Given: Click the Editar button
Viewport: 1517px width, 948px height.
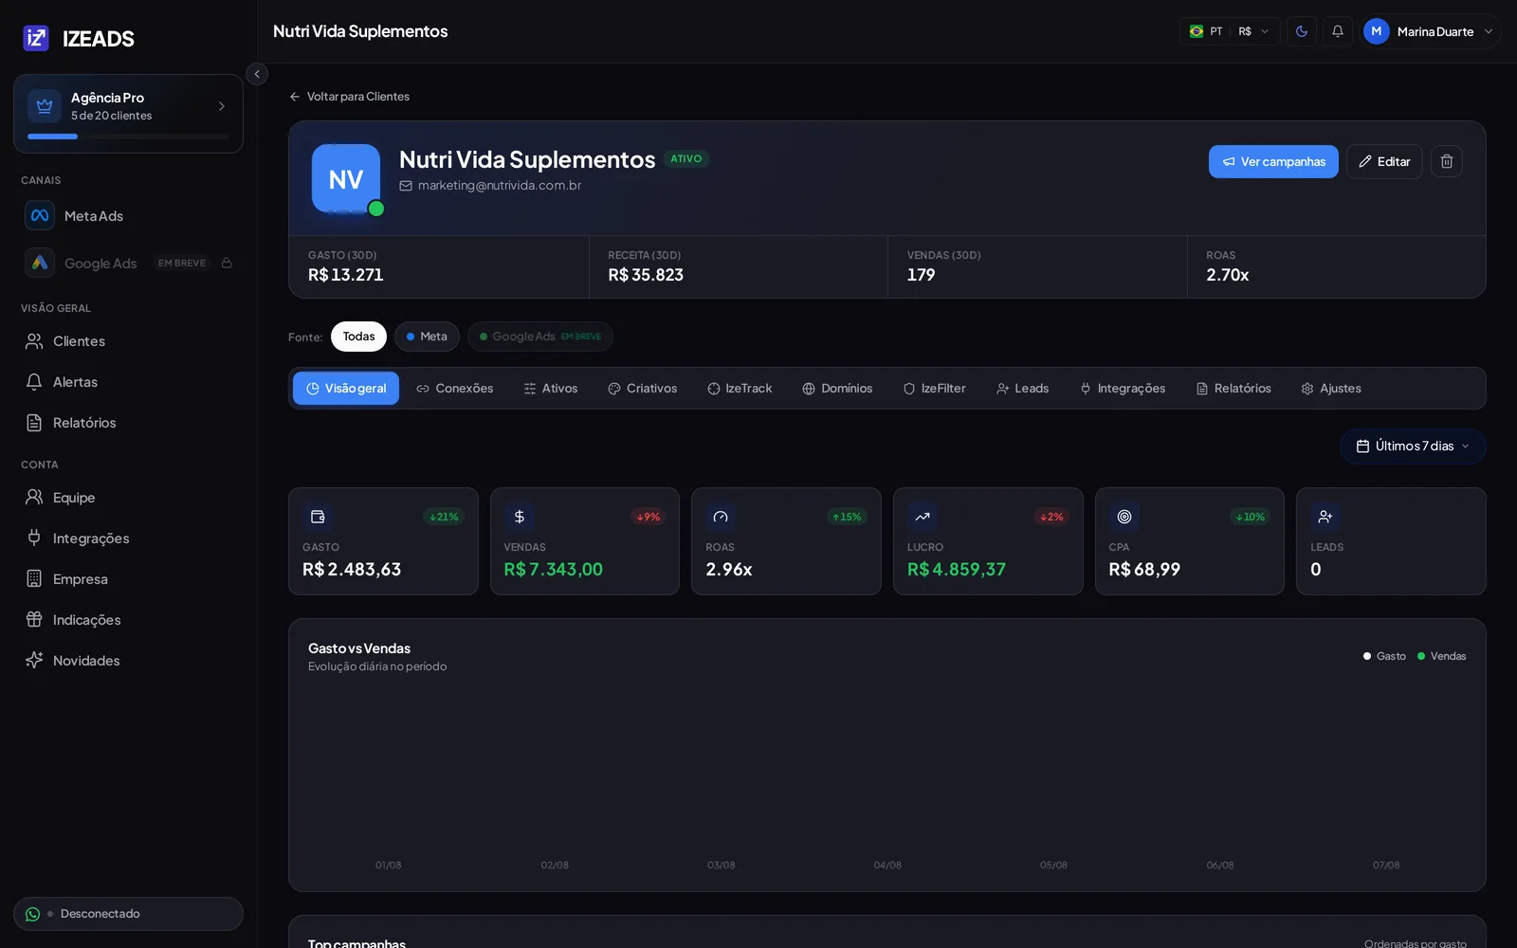Looking at the screenshot, I should point(1384,161).
